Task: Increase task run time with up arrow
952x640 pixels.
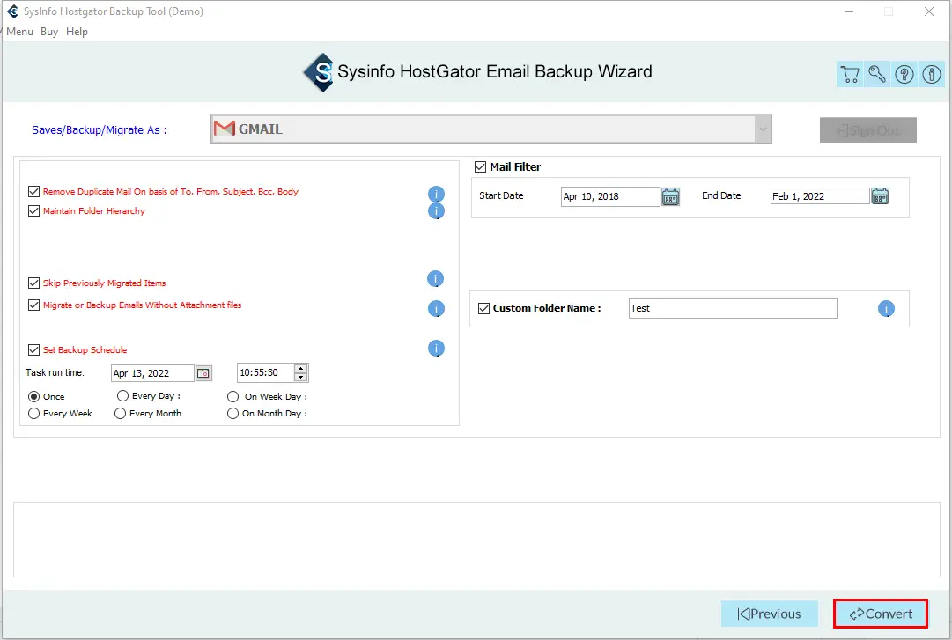Action: (301, 369)
